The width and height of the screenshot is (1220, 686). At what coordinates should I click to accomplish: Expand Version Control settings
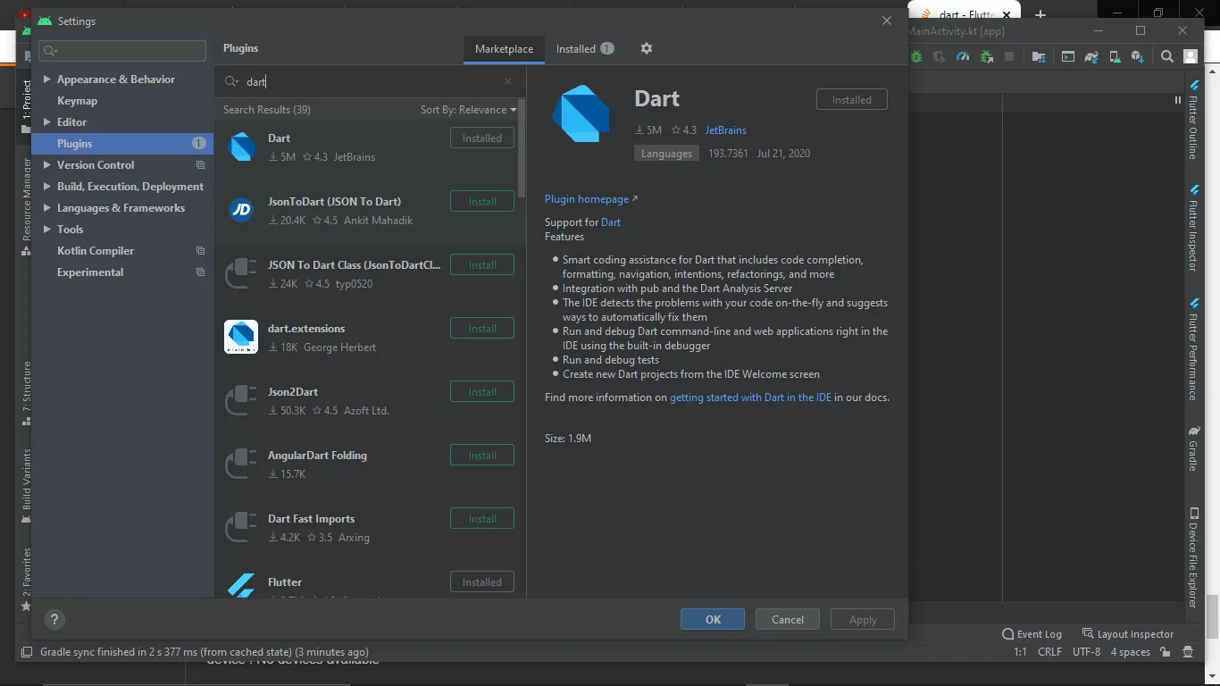(46, 165)
